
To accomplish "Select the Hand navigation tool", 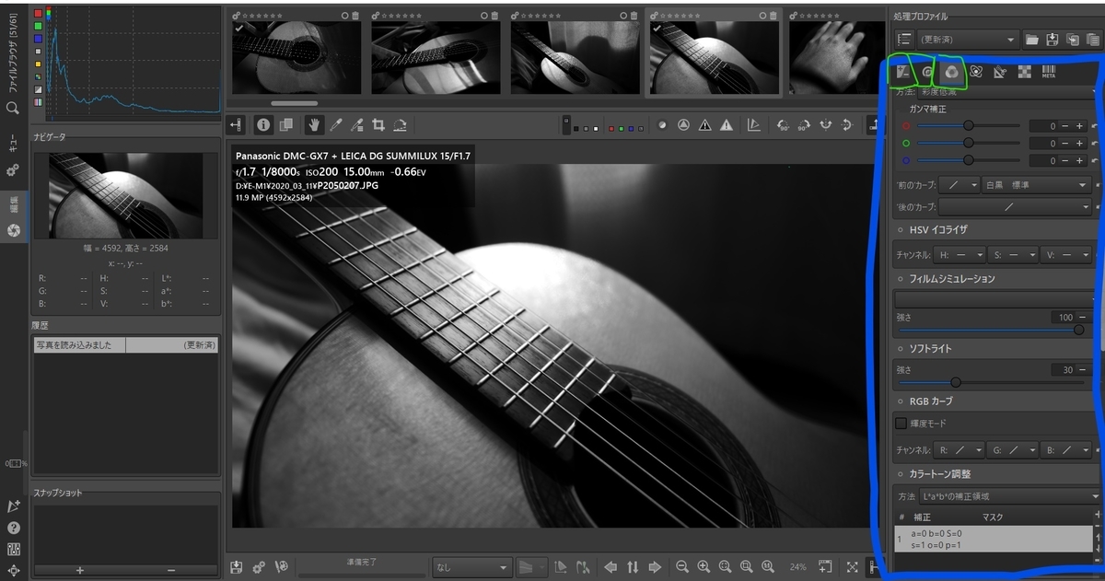I will pos(314,124).
